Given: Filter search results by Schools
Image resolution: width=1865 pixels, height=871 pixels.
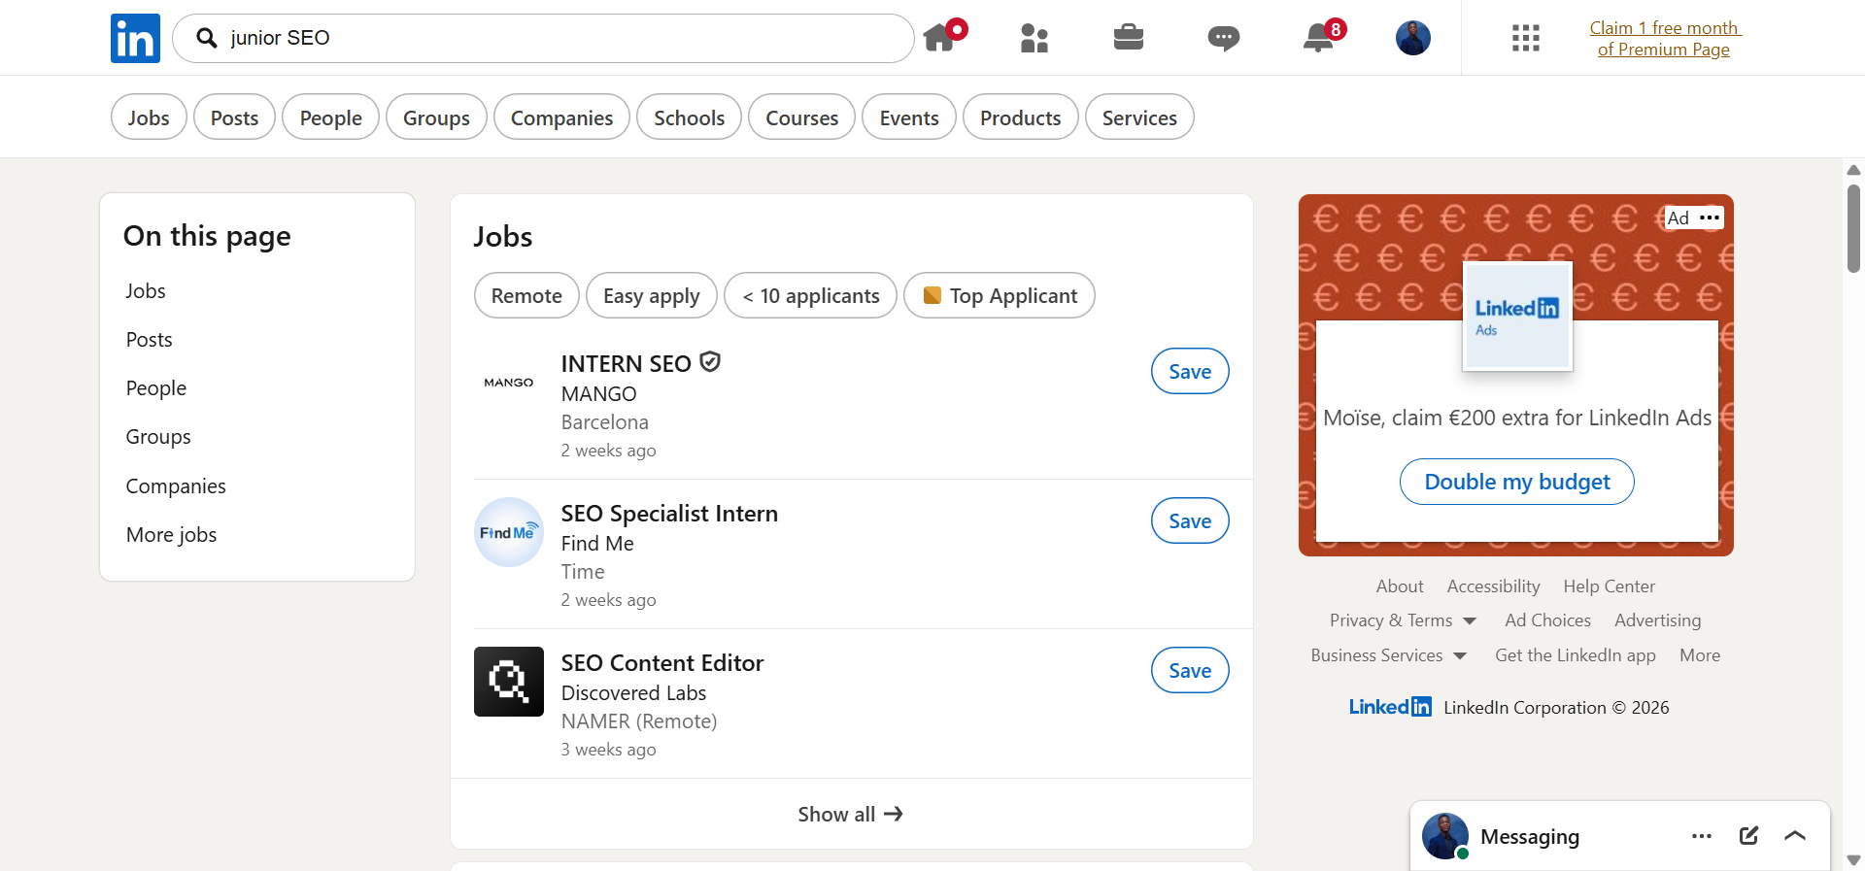Looking at the screenshot, I should (690, 117).
